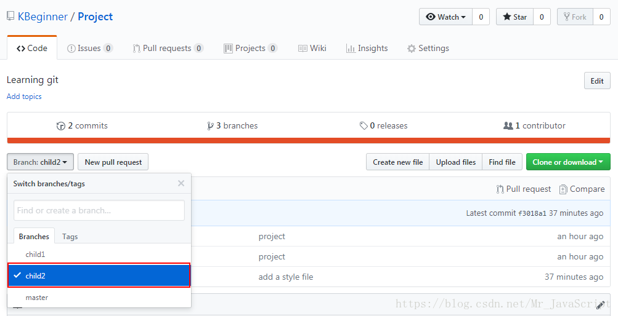View the 3 branches list

pos(232,126)
